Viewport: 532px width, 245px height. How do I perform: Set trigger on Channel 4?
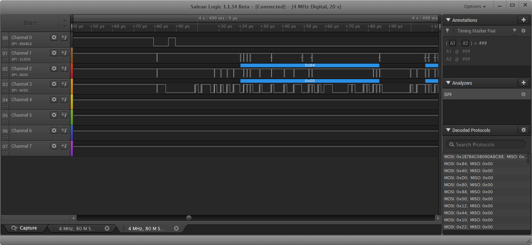[x=64, y=99]
